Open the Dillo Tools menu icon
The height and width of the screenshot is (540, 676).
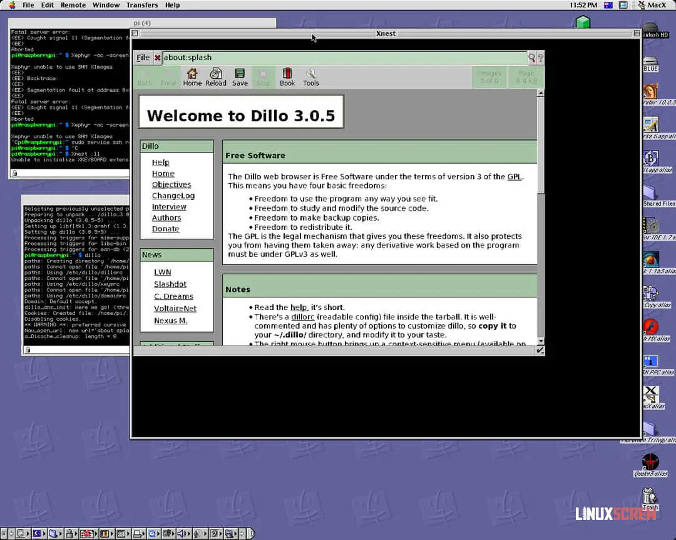(x=311, y=77)
